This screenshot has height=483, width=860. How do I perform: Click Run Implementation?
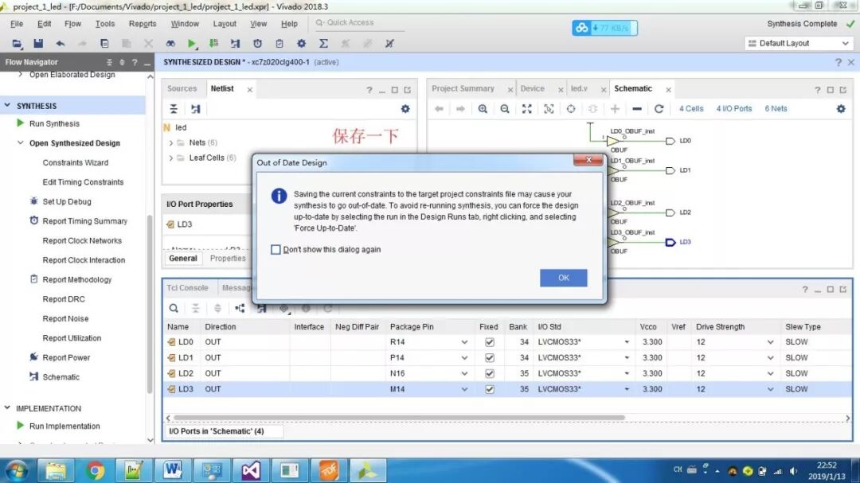[64, 426]
